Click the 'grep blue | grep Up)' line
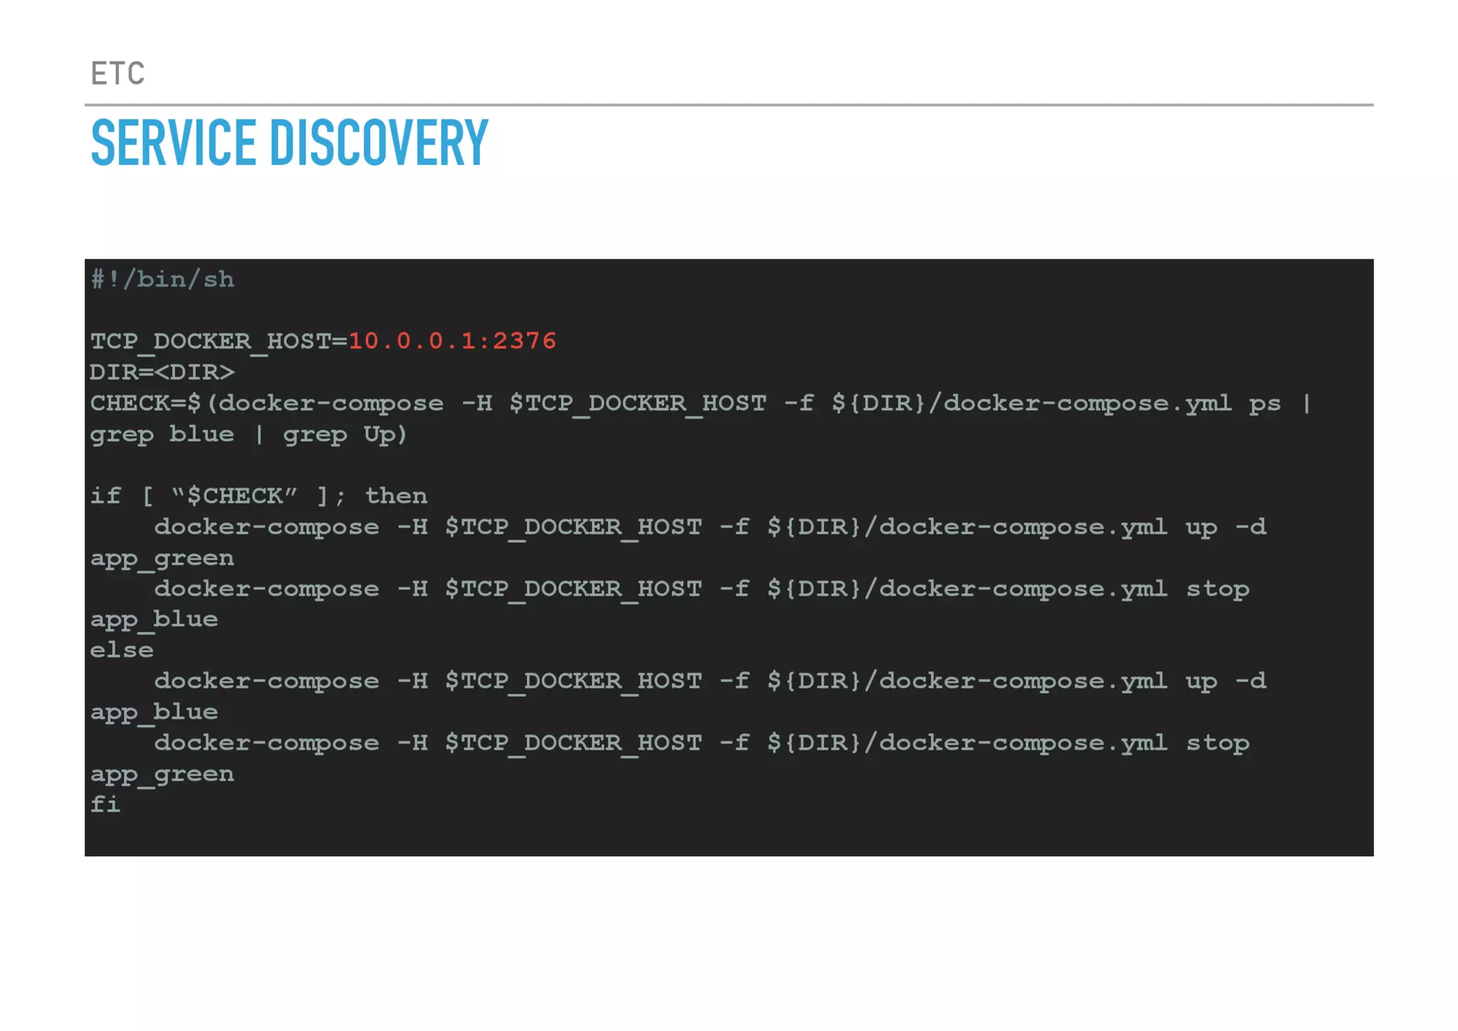This screenshot has height=1031, width=1458. tap(248, 435)
